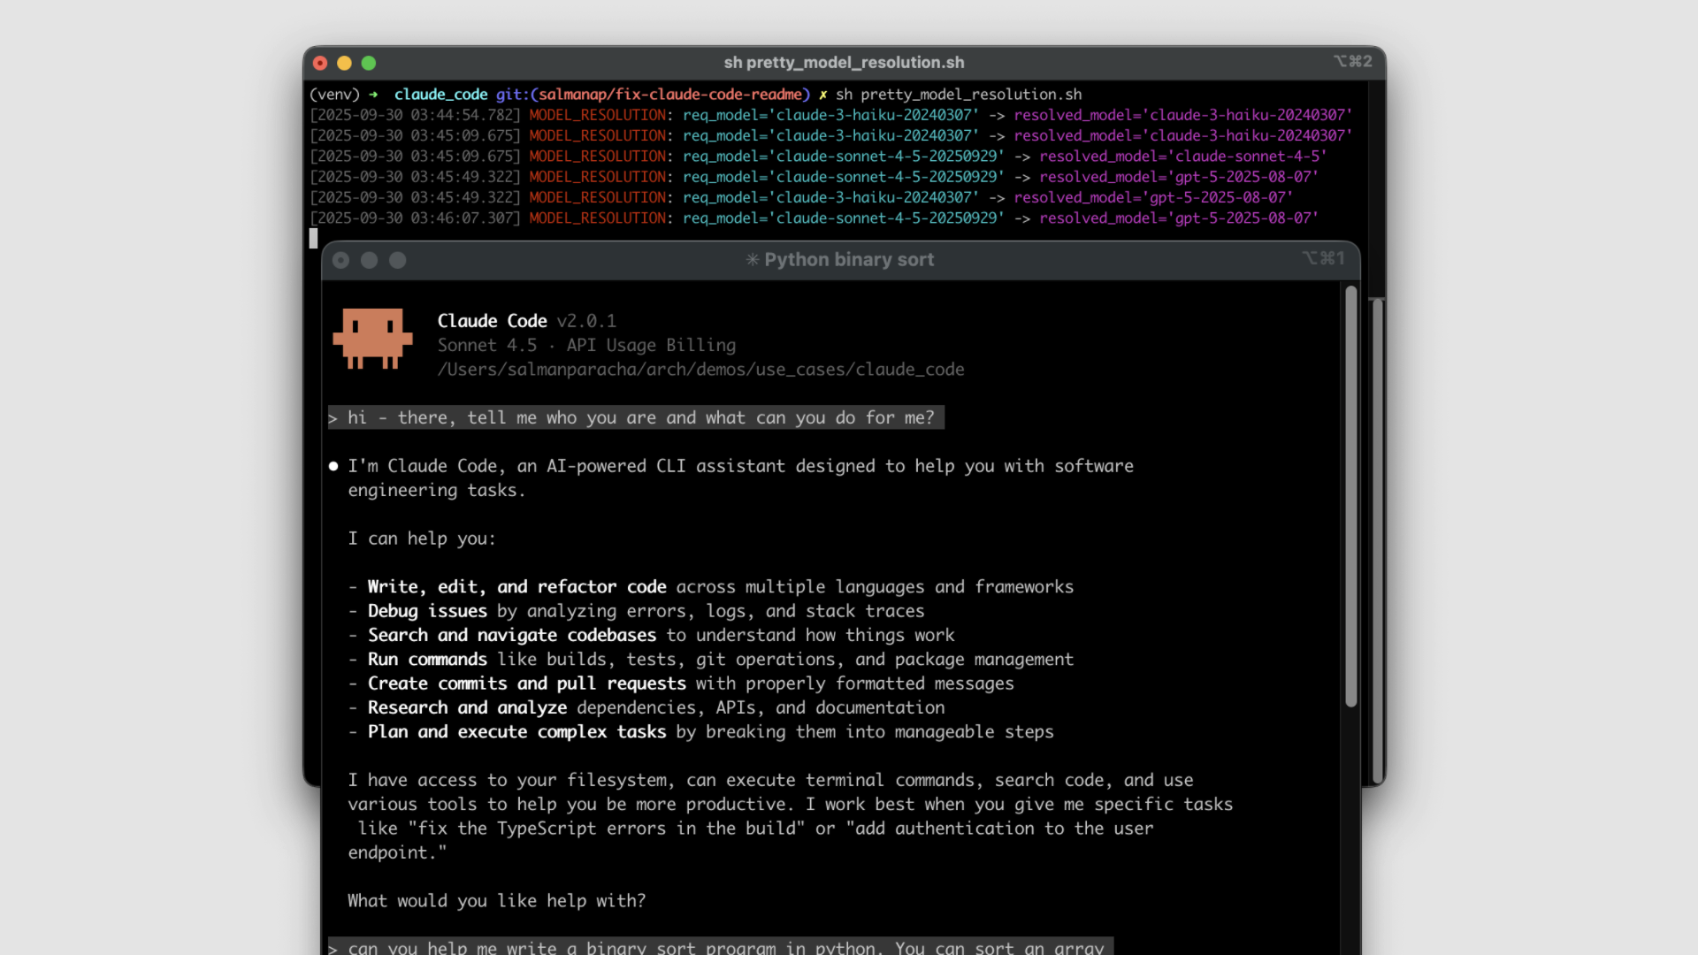Minimize the back terminal using yellow button
Viewport: 1698px width, 955px height.
[x=344, y=63]
